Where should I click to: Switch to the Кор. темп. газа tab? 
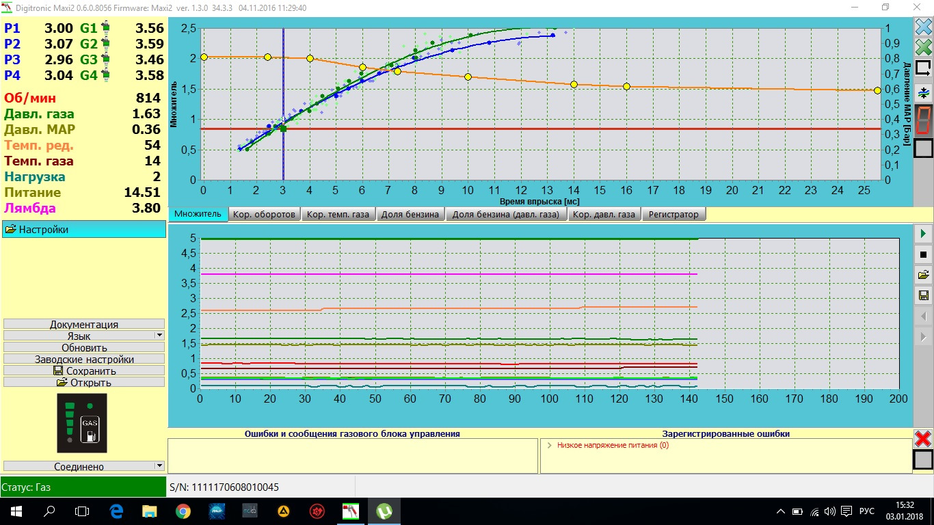[x=338, y=215]
